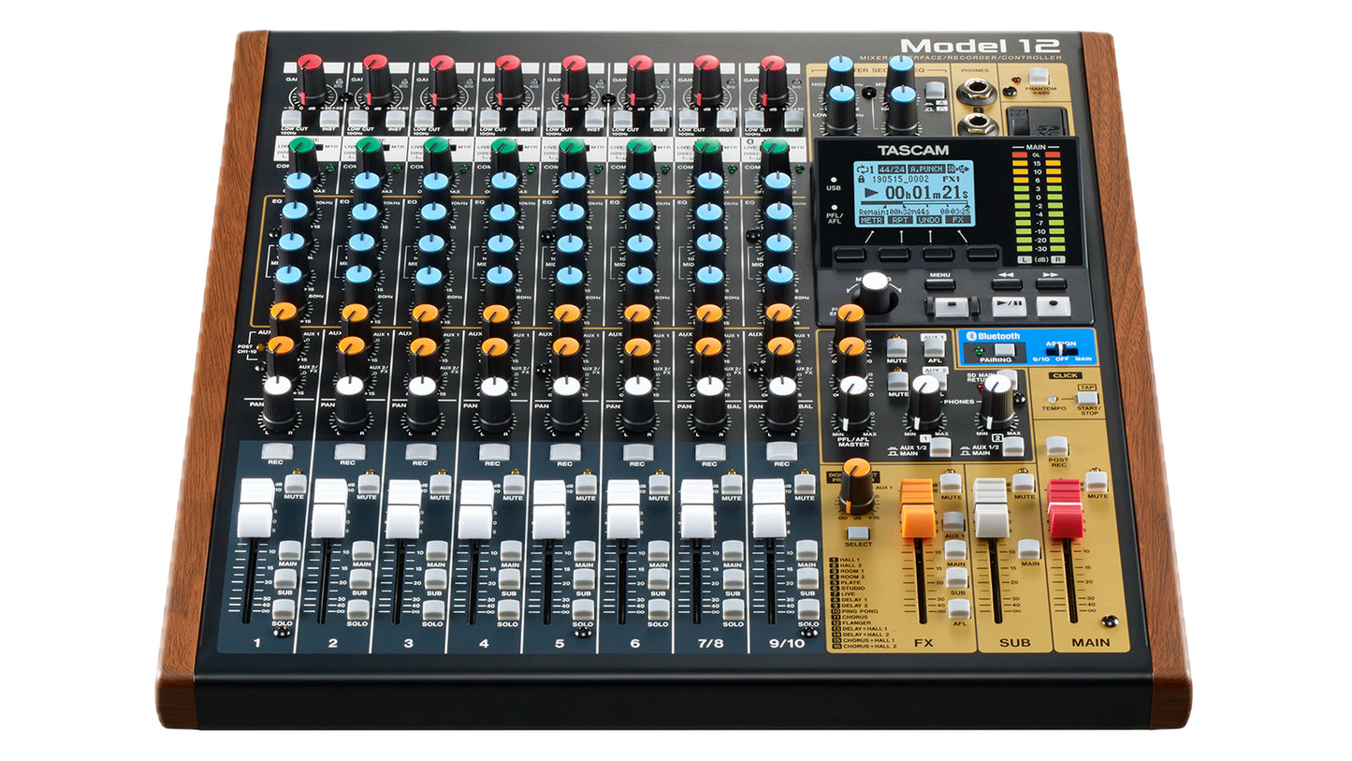Solo channel 3
The height and width of the screenshot is (761, 1352).
432,610
